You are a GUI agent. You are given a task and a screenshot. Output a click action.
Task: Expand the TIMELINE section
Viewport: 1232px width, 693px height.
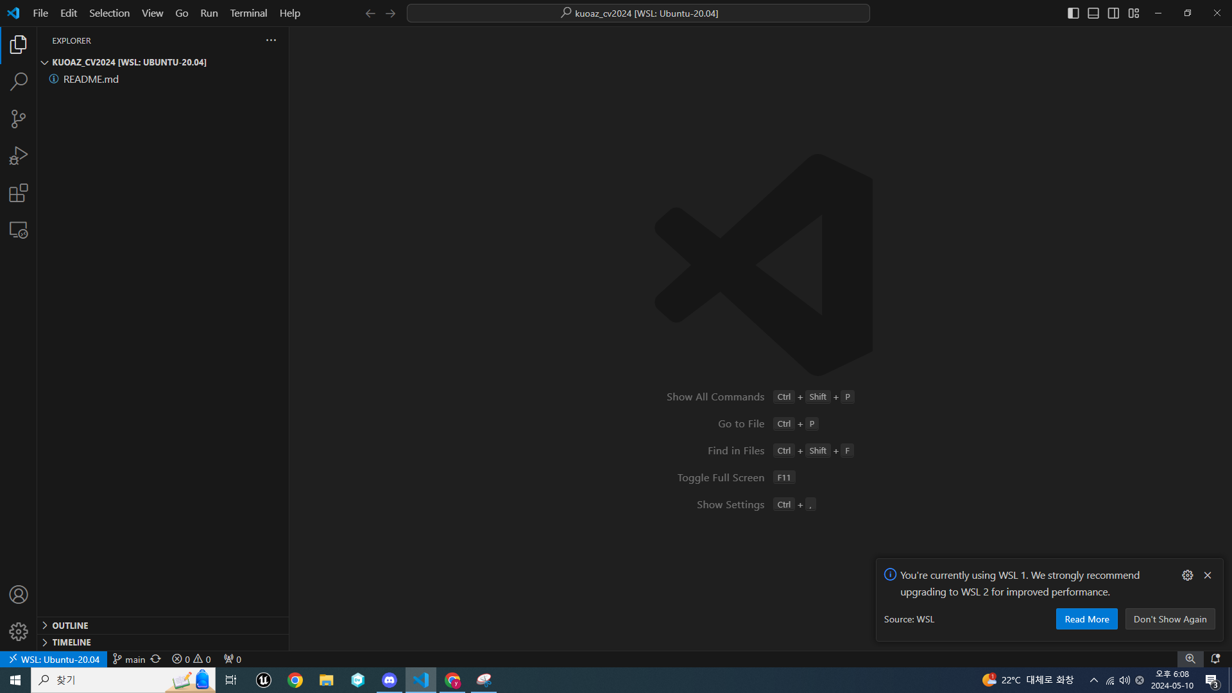tap(71, 642)
